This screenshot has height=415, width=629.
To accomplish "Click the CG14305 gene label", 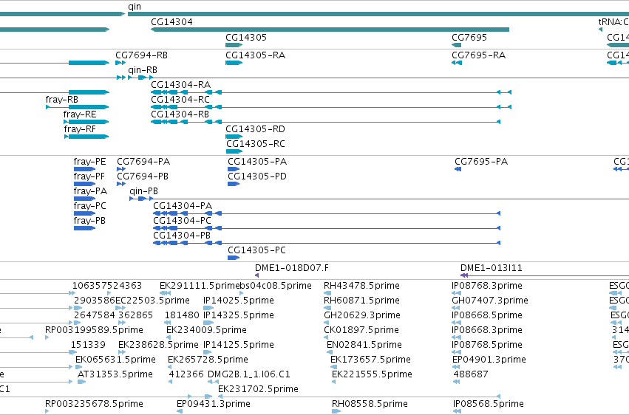I will click(x=246, y=38).
